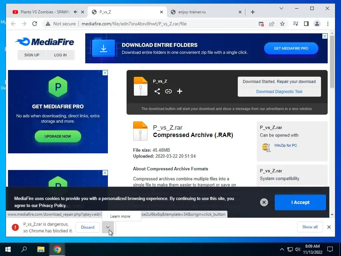Screen dimensions: 341x256
Task: Click GET MEDIAFIRE PRO banner button
Action: tap(291, 48)
